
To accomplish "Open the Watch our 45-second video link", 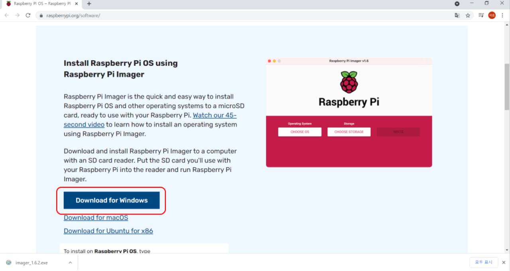I will click(x=150, y=120).
